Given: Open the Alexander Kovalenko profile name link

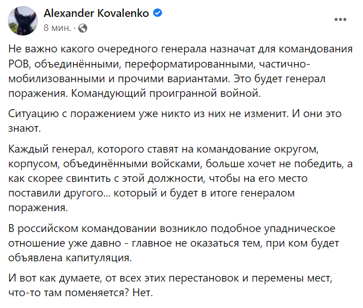Looking at the screenshot, I should click(96, 13).
